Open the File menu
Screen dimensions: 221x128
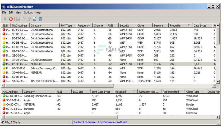(x=4, y=12)
